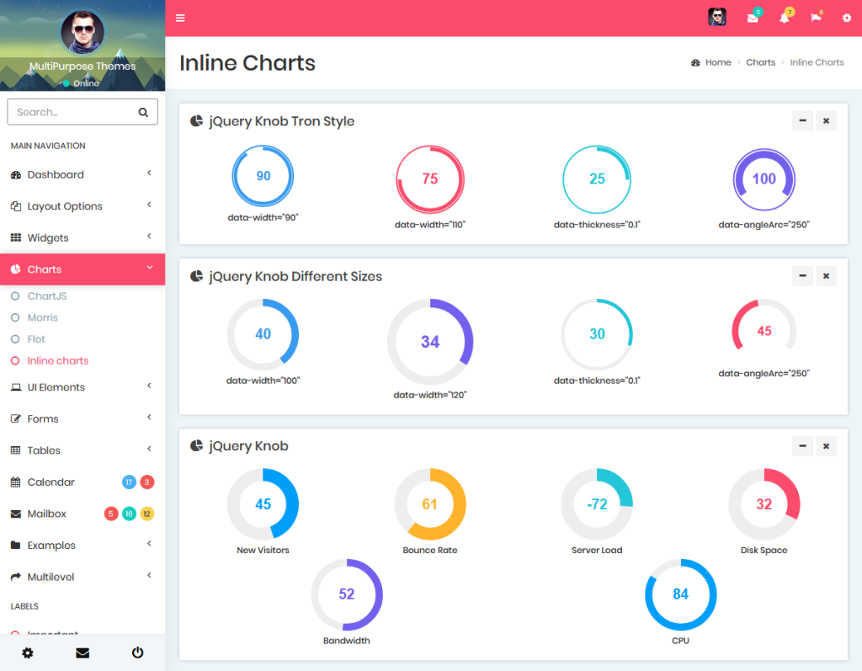Screen dimensions: 862x671
Task: Expand the Layout Options chevron
Action: pyautogui.click(x=149, y=205)
